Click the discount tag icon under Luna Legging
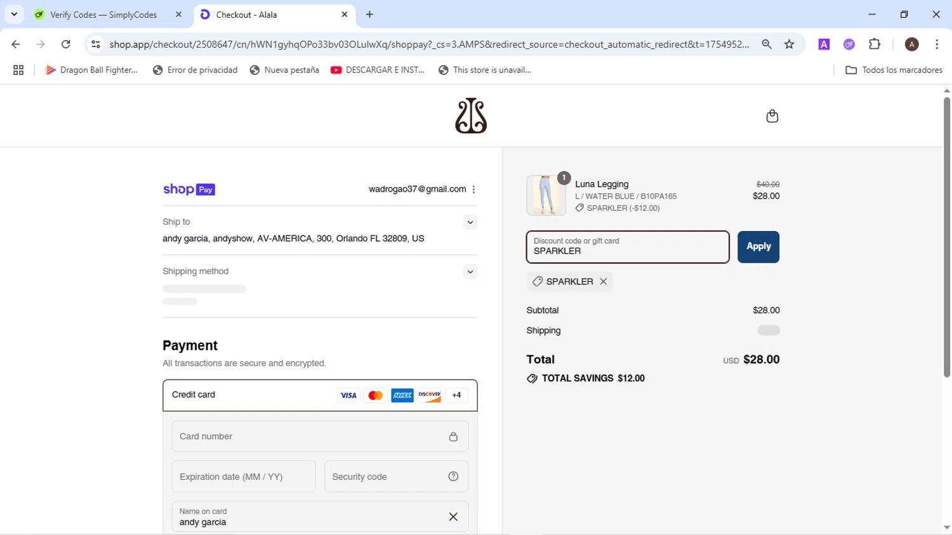952x535 pixels. [x=579, y=208]
